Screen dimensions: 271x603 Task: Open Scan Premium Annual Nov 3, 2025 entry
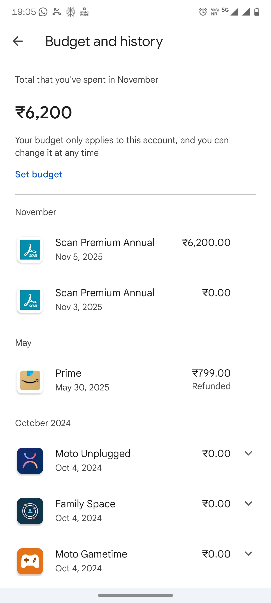click(x=105, y=299)
